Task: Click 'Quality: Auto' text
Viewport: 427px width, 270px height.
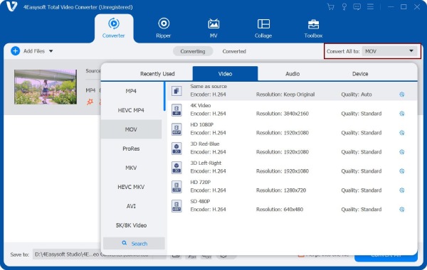Action: click(x=357, y=94)
